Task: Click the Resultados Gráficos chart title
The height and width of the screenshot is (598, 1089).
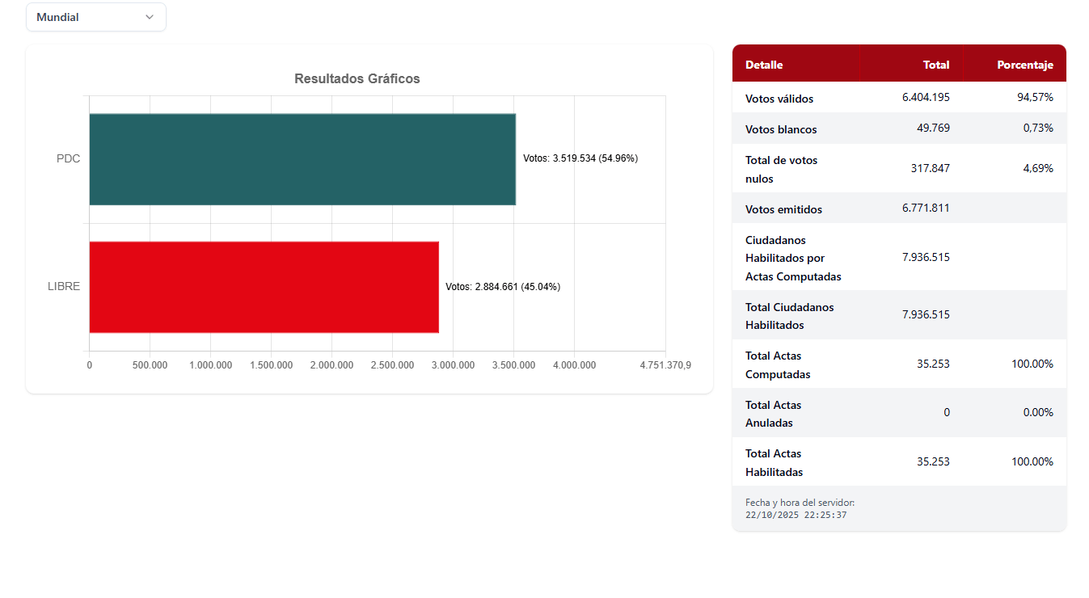Action: pos(357,78)
